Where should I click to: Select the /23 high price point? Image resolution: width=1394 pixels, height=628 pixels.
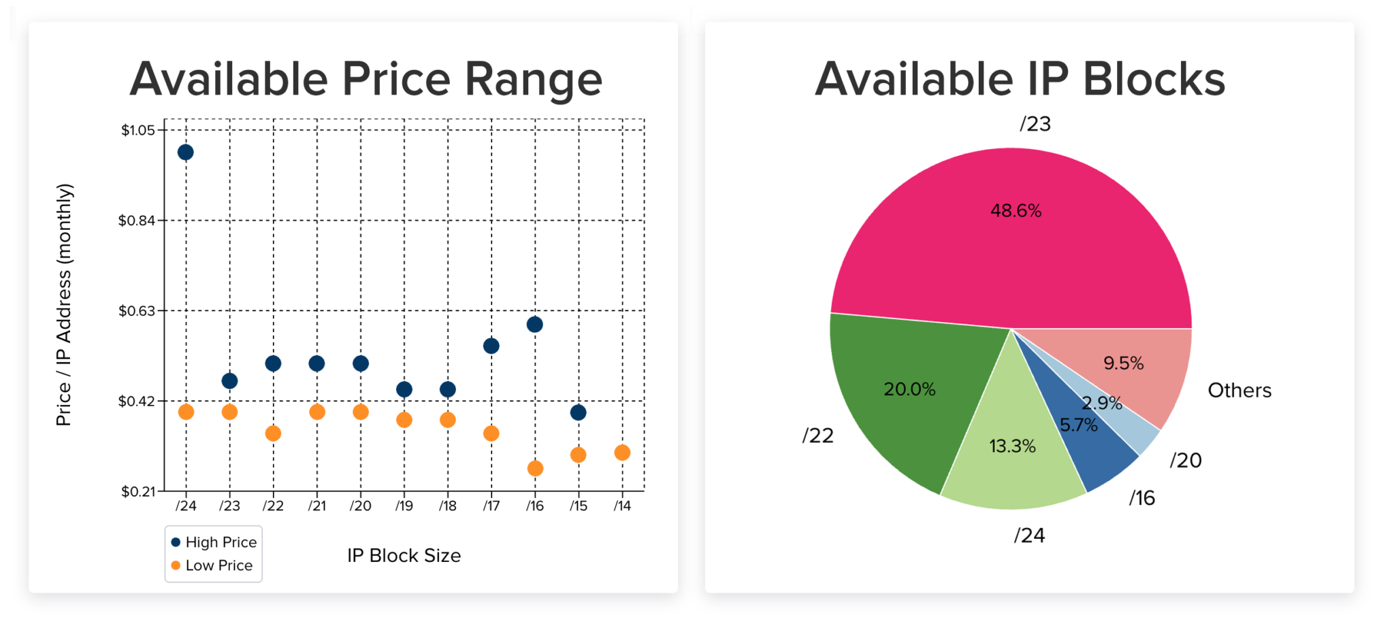(229, 381)
